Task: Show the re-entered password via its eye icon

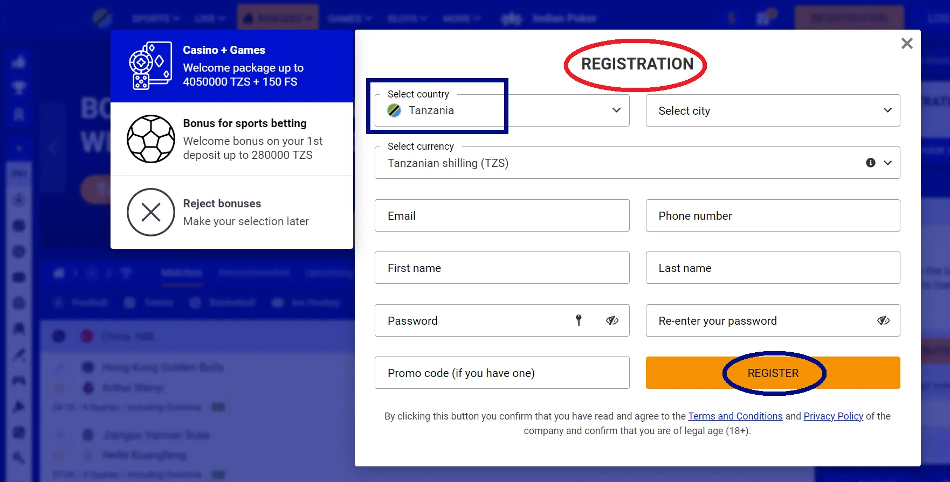Action: pyautogui.click(x=883, y=320)
